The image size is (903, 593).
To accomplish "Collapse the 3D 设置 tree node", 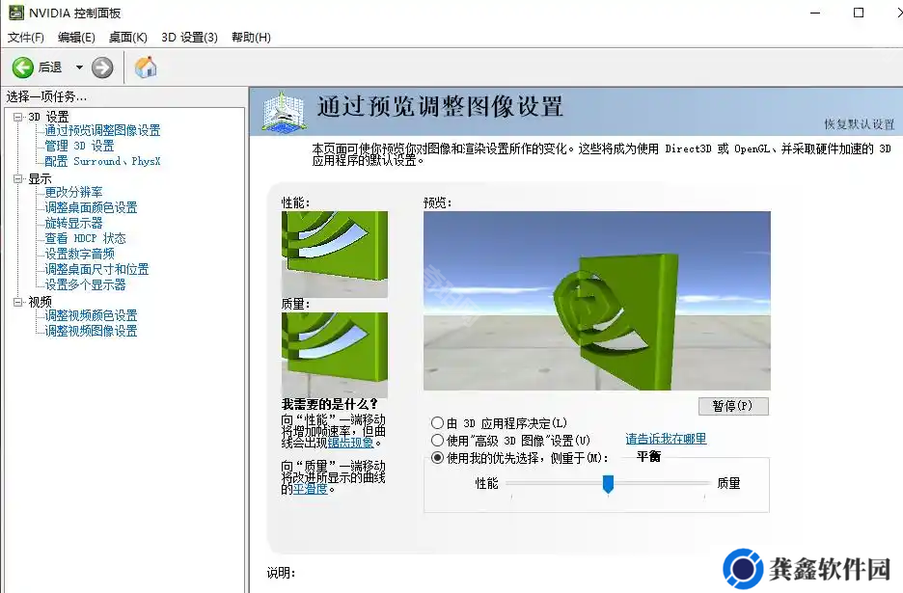I will 18,117.
